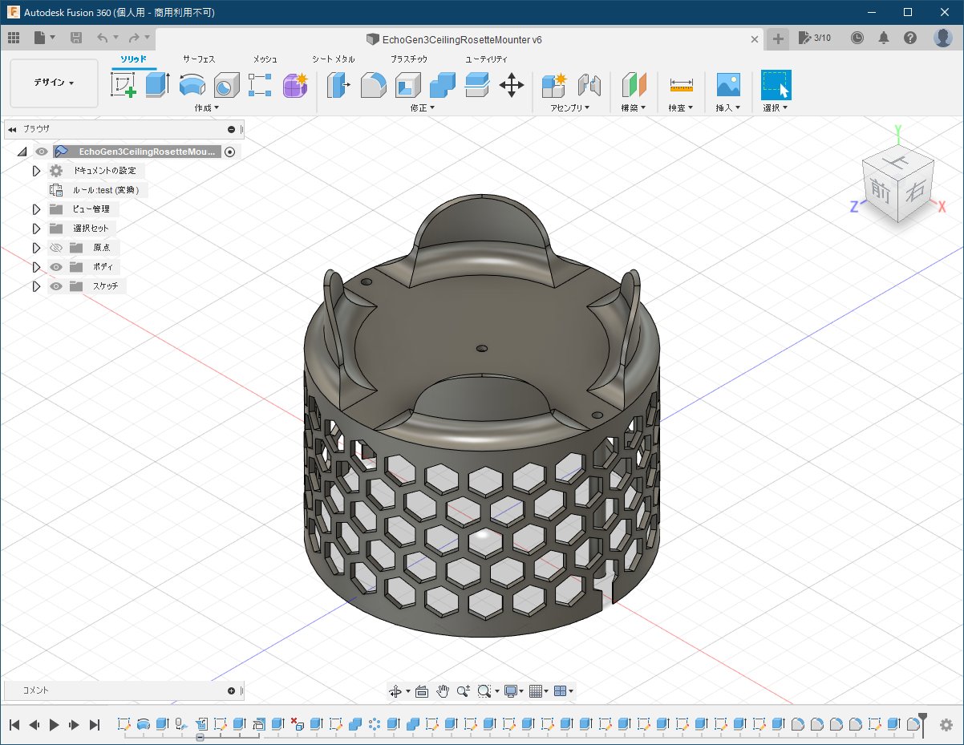This screenshot has width=964, height=745.
Task: Expand the 選択セット folder
Action: (x=36, y=229)
